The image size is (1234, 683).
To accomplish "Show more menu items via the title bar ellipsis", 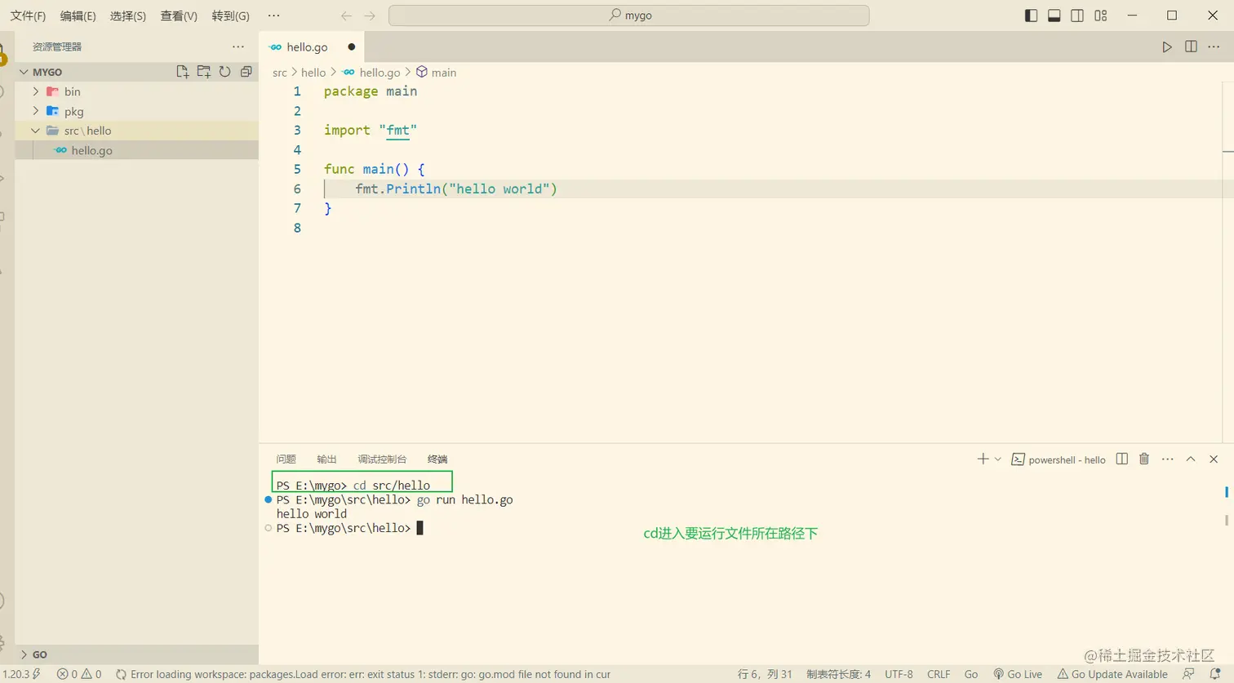I will pyautogui.click(x=273, y=16).
